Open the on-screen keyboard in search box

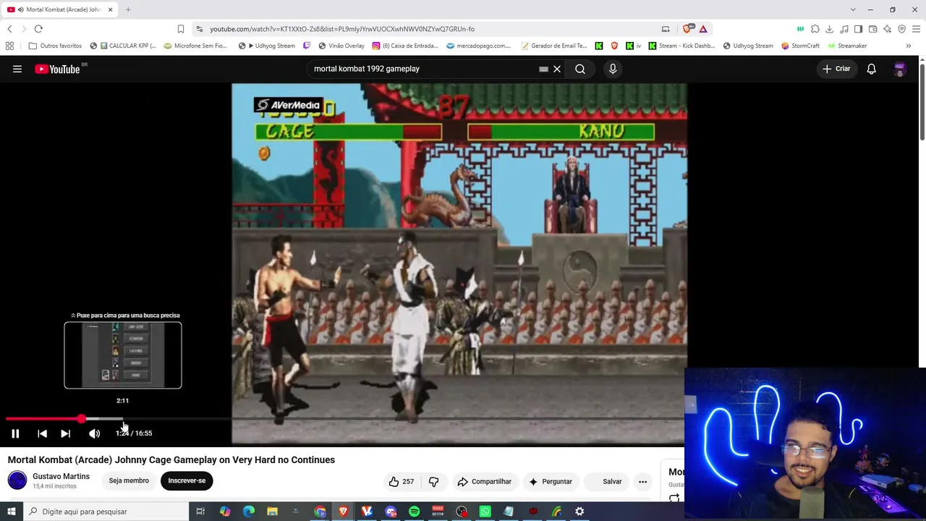coord(543,69)
